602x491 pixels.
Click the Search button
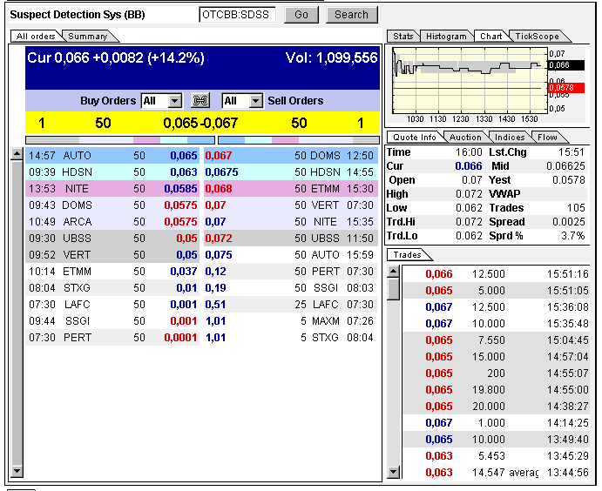[x=351, y=15]
